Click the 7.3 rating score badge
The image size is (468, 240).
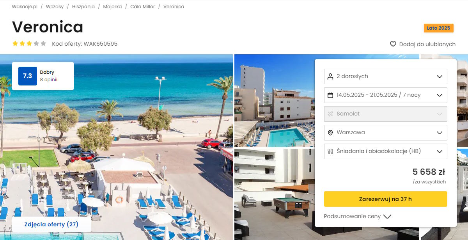28,76
